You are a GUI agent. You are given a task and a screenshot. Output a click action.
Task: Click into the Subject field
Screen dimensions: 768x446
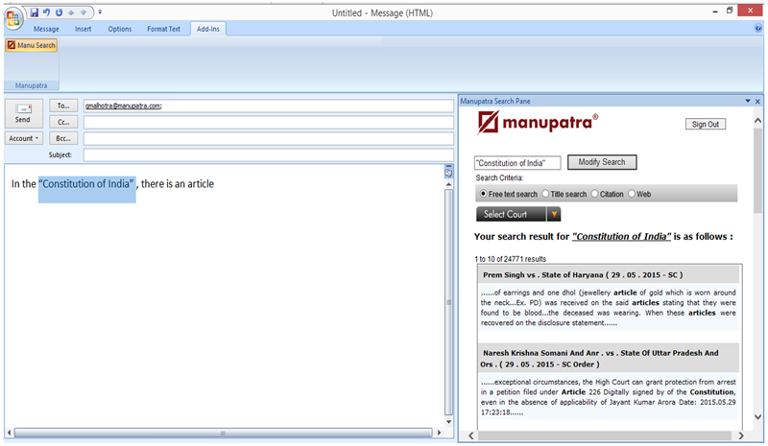[268, 154]
